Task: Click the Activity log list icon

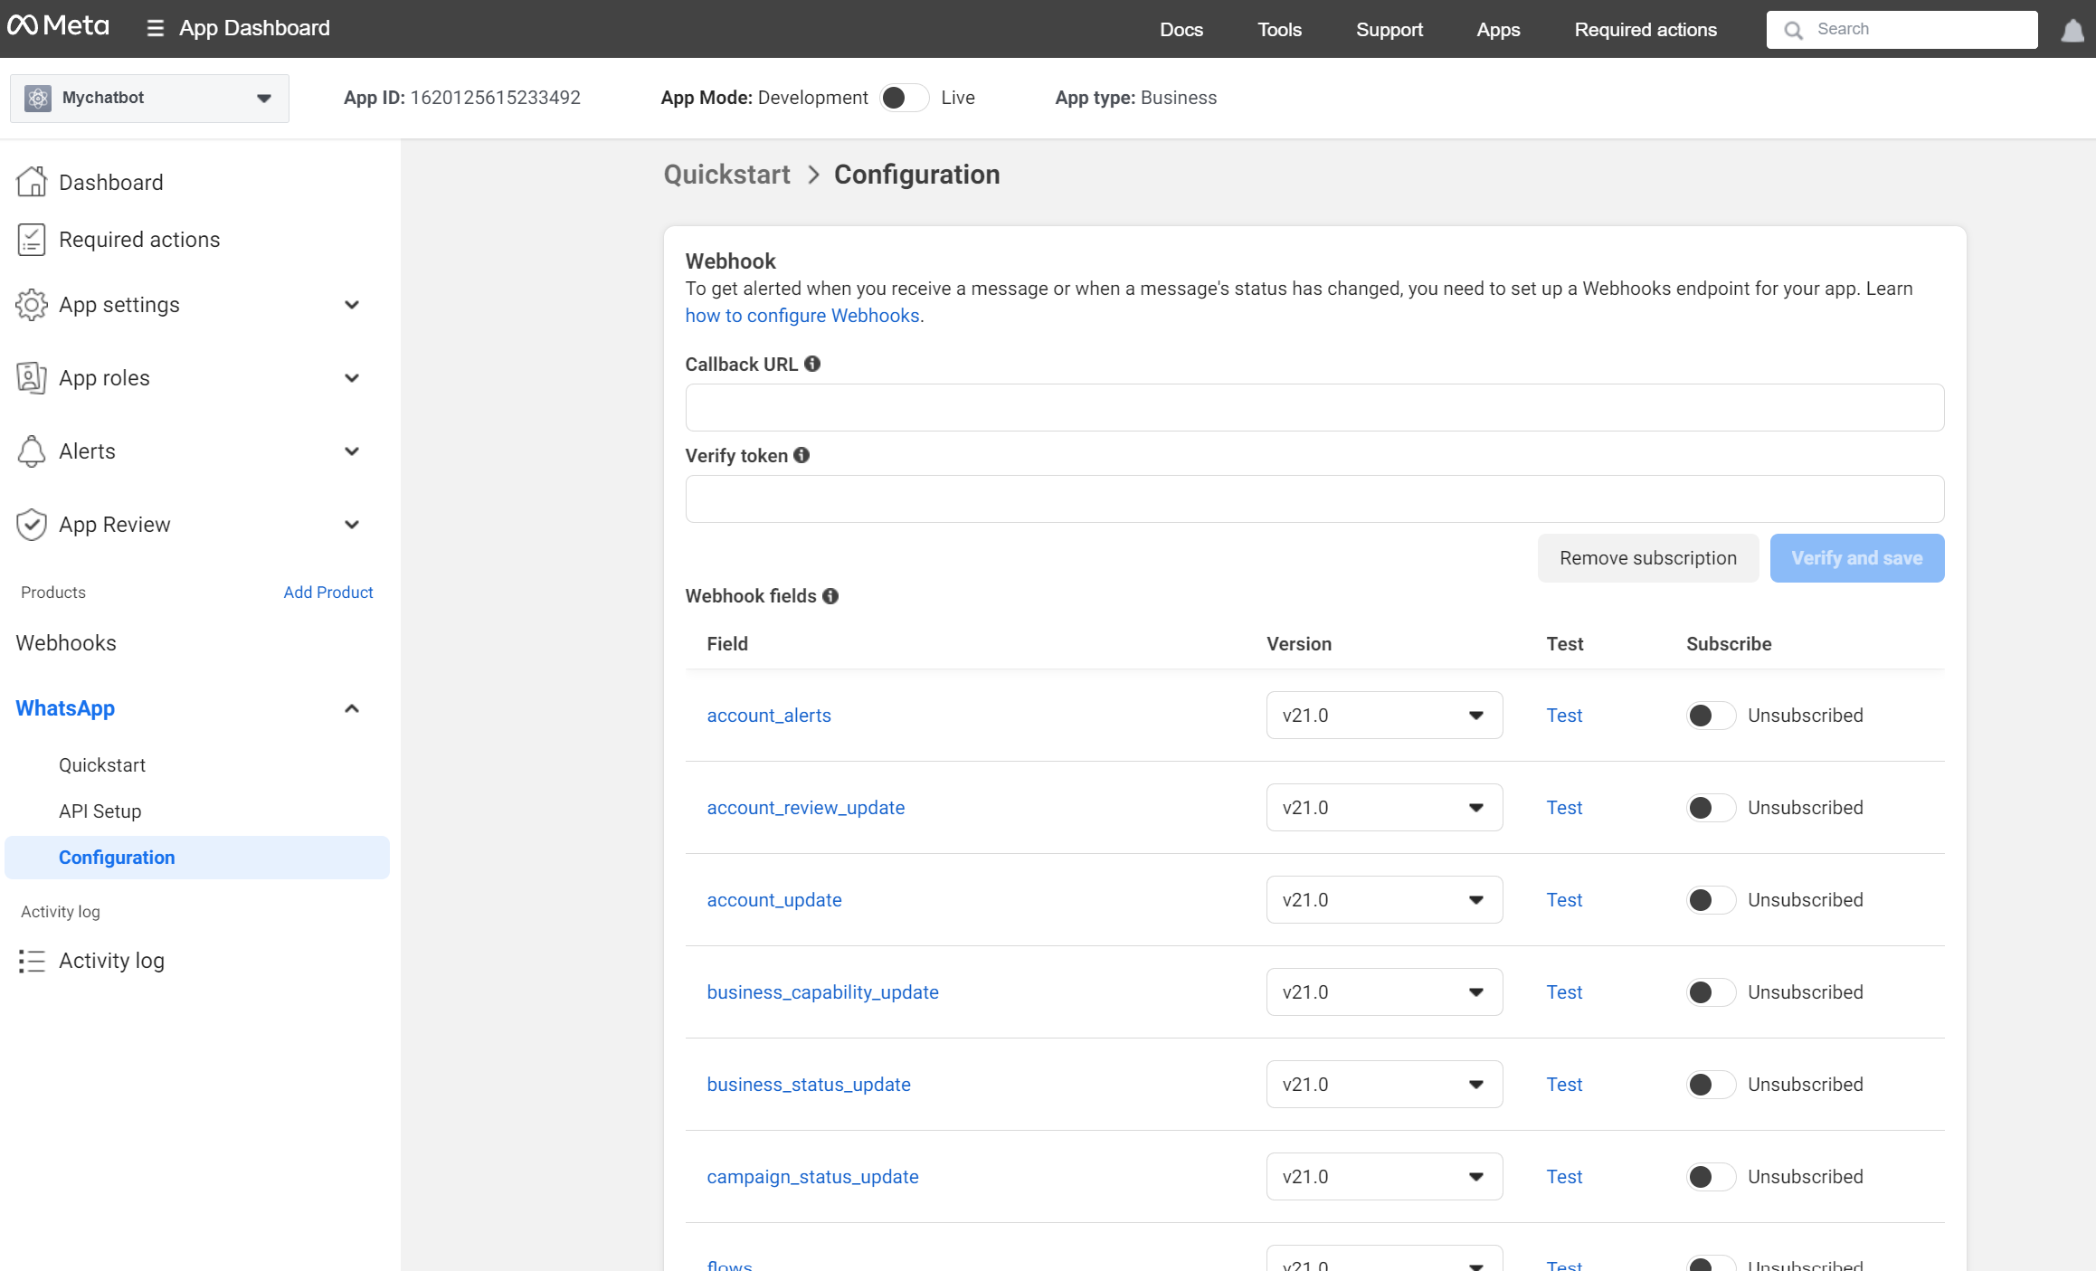Action: pos(31,961)
